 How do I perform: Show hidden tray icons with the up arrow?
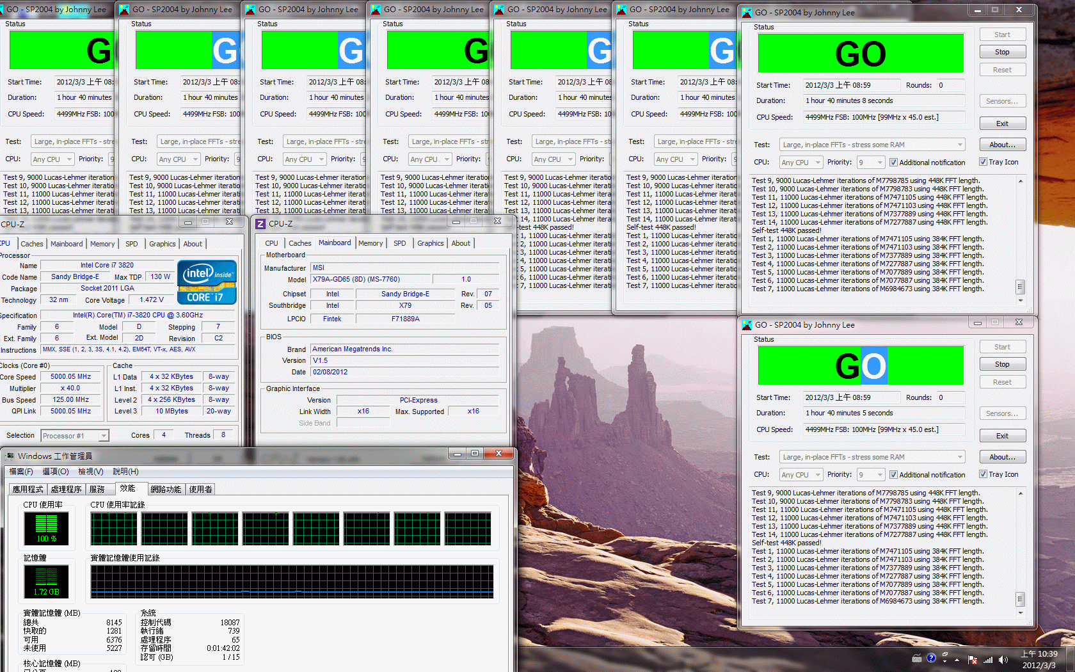coord(957,659)
